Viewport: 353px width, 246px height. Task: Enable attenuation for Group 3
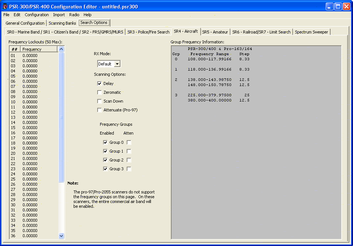click(129, 169)
